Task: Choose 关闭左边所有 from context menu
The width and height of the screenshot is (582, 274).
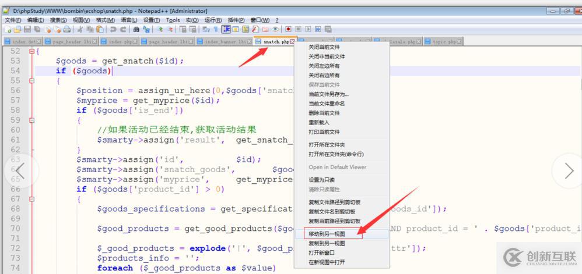Action: tap(342, 66)
